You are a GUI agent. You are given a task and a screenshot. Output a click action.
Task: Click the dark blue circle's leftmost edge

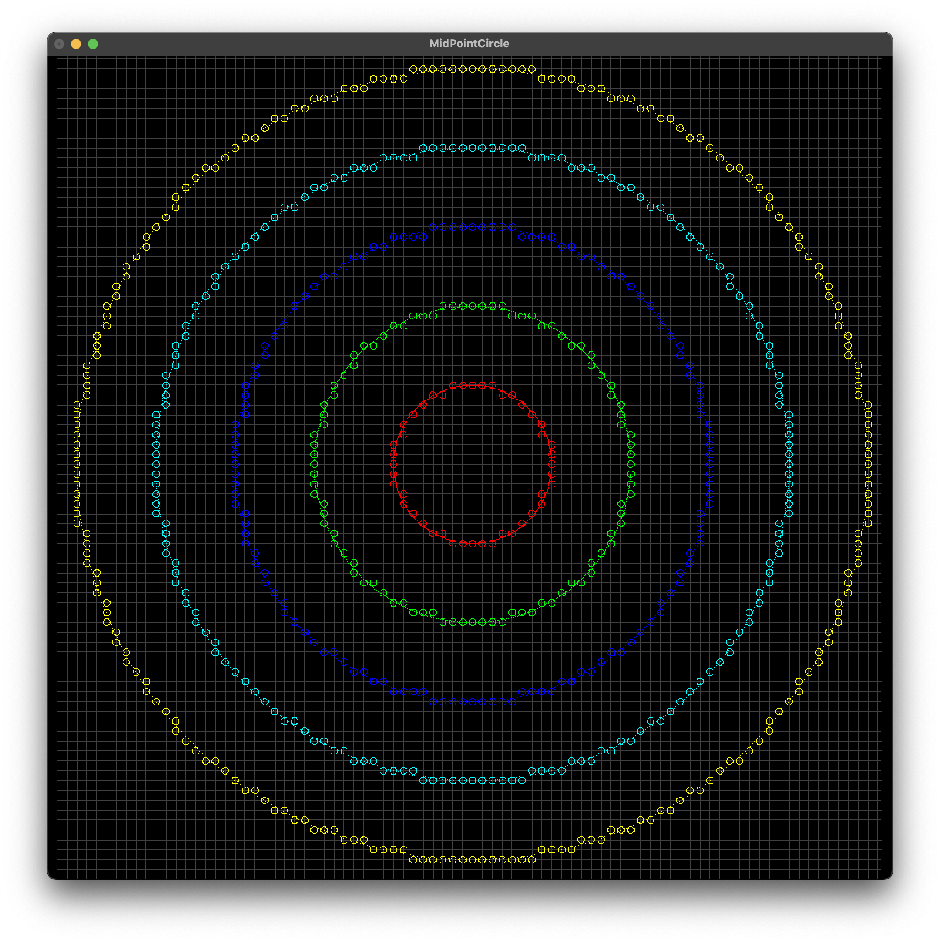coord(235,464)
